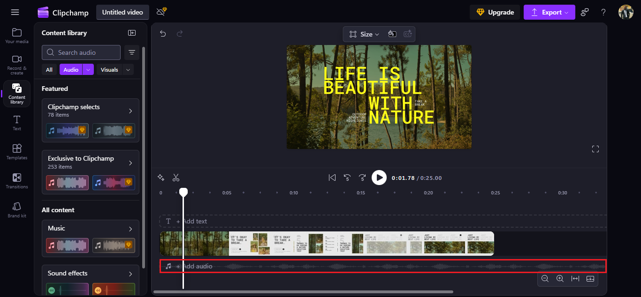Switch to the Text tab
The height and width of the screenshot is (297, 641).
[17, 123]
